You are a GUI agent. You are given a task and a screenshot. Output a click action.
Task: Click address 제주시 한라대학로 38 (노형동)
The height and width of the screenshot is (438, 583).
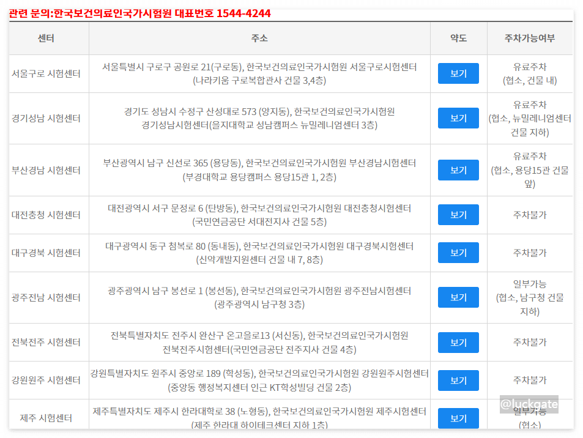click(x=212, y=411)
